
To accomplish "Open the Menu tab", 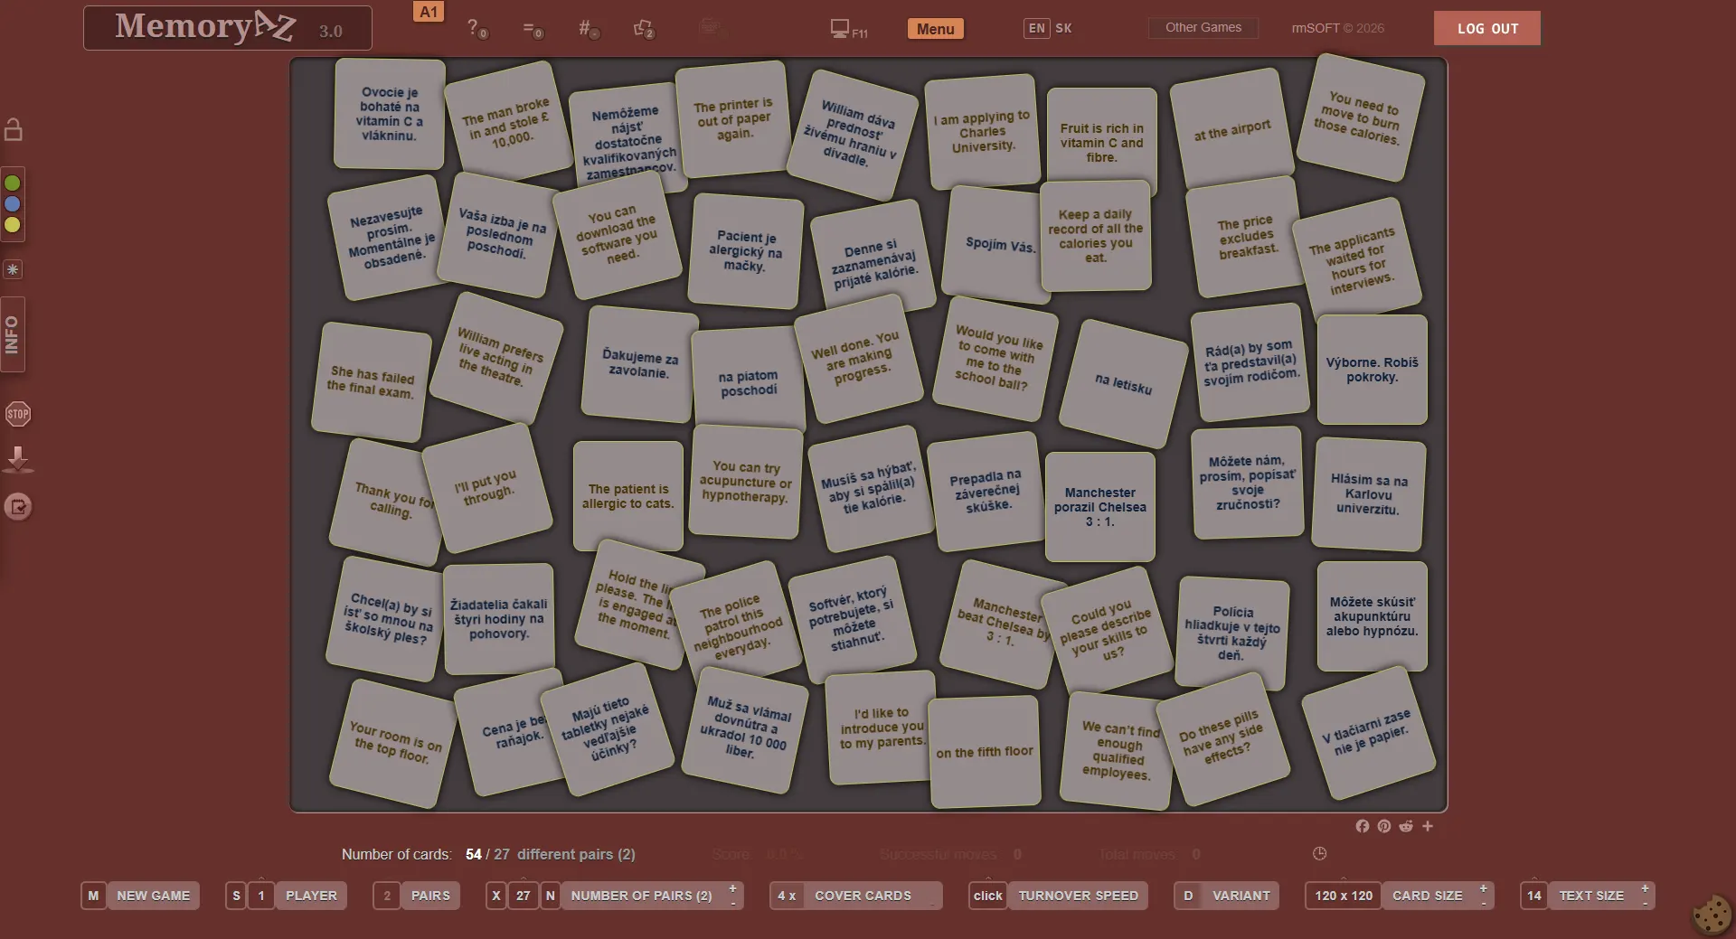I will tap(935, 29).
